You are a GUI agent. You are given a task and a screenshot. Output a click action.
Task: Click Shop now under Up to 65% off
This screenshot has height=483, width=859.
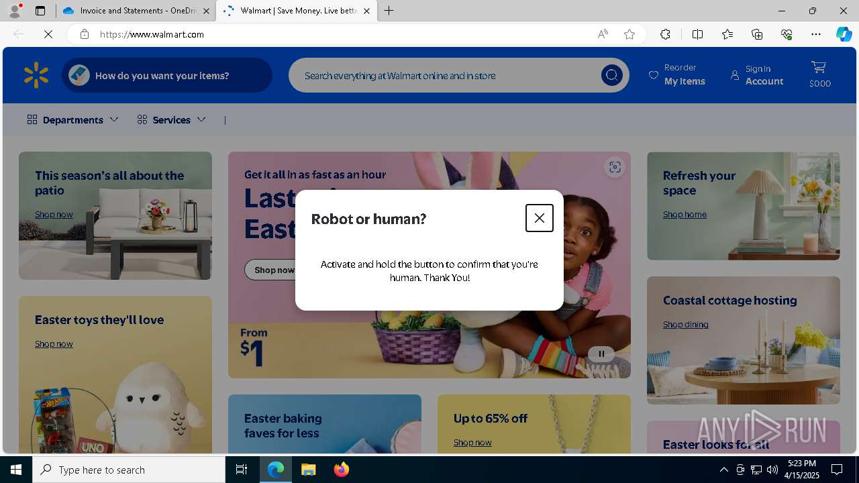coord(472,442)
